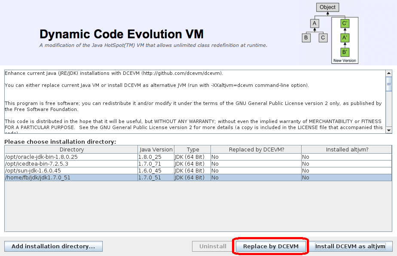The height and width of the screenshot is (256, 397).
Task: Click the New Version diagram label
Action: [x=345, y=61]
